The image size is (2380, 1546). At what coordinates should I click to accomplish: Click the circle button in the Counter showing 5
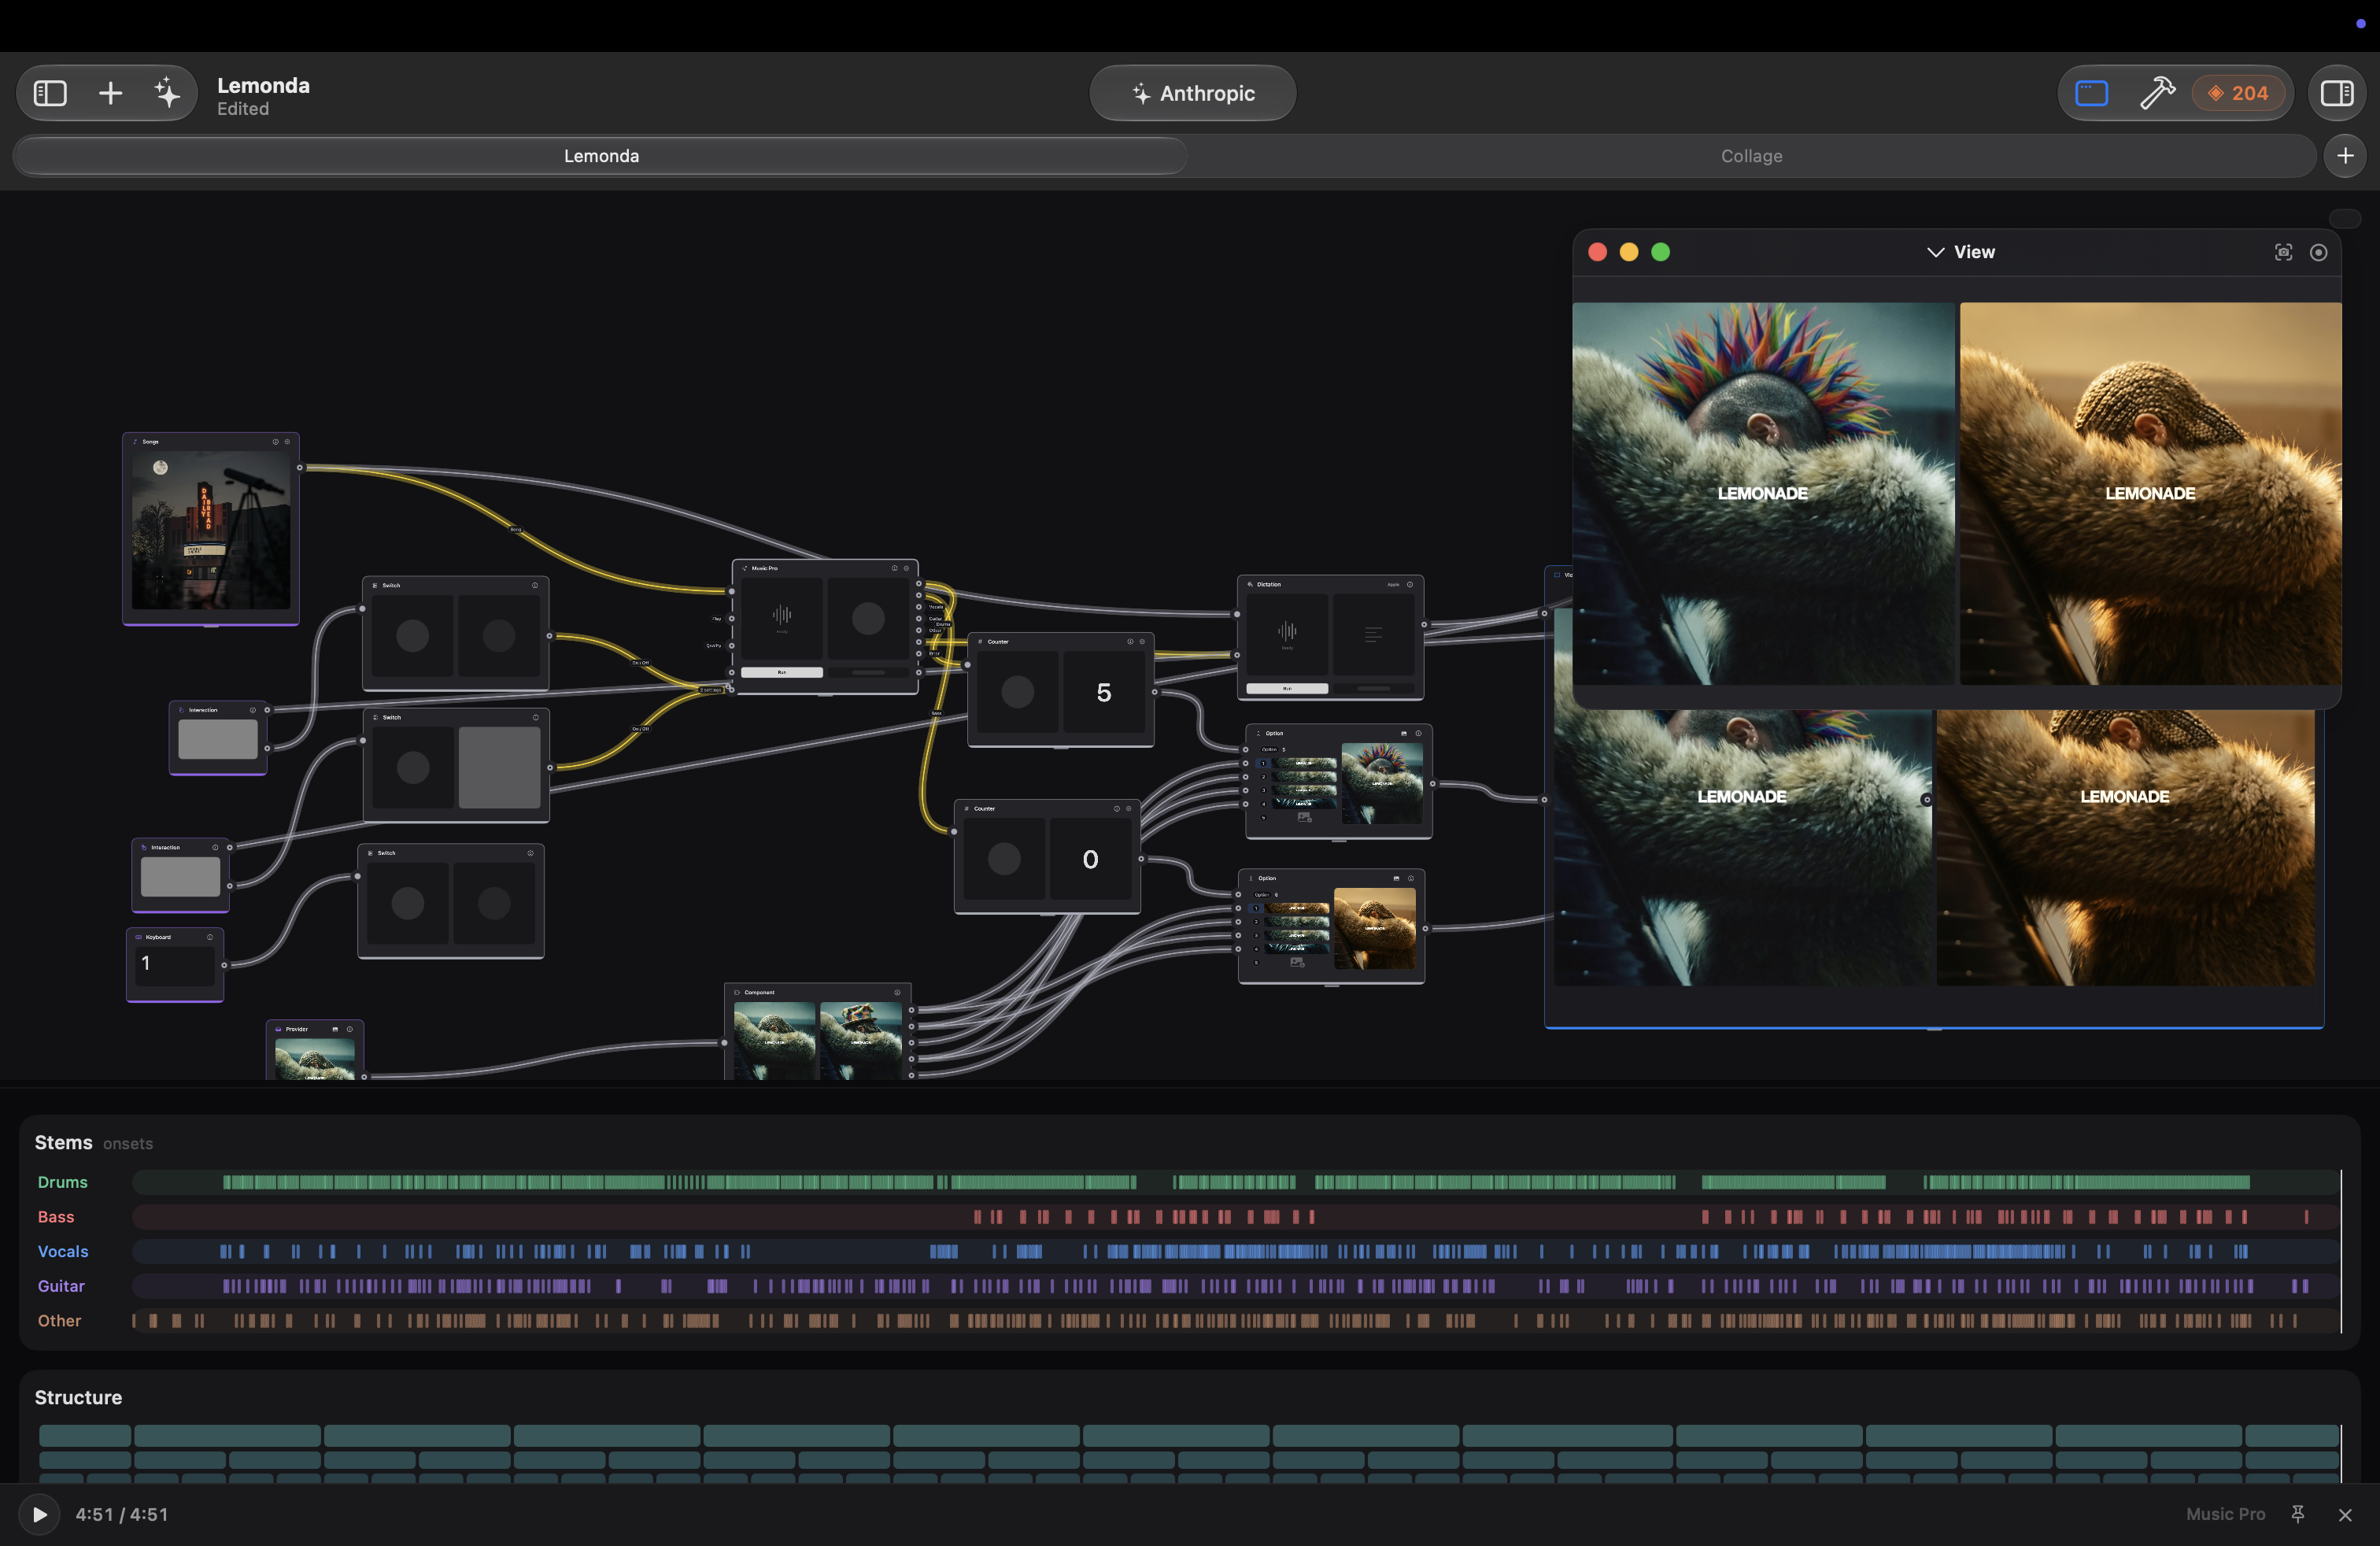coord(1018,692)
